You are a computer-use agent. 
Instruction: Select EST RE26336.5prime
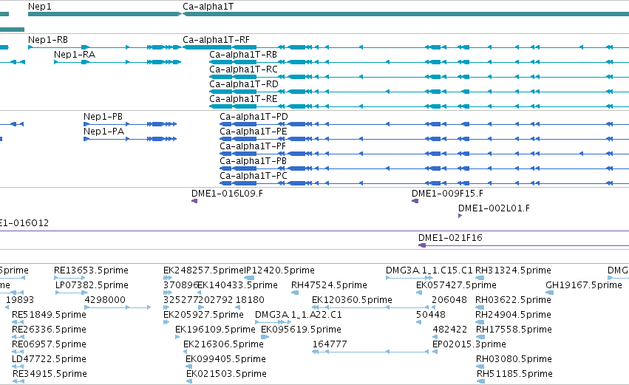pyautogui.click(x=49, y=330)
